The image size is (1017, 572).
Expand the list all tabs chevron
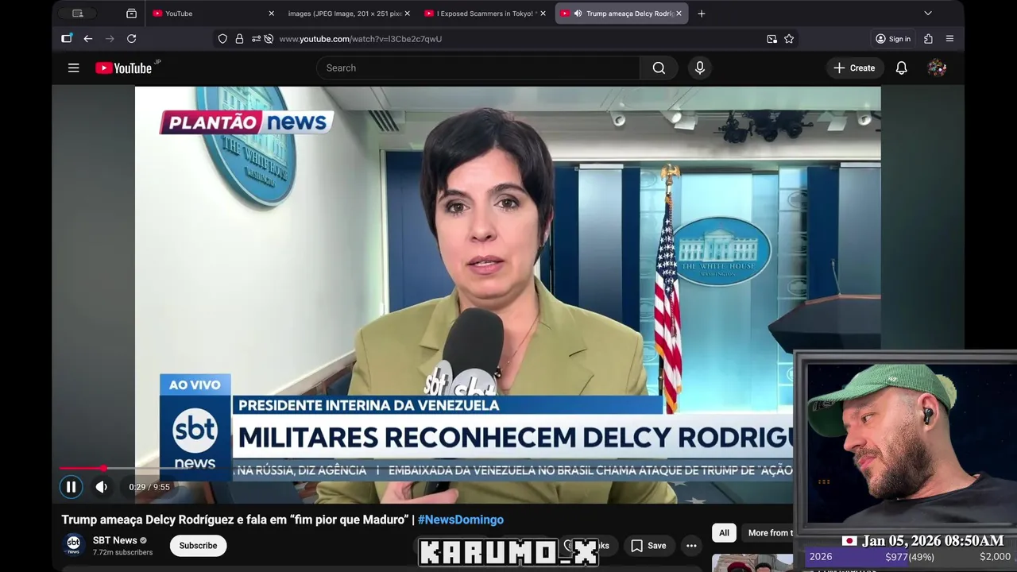point(927,14)
